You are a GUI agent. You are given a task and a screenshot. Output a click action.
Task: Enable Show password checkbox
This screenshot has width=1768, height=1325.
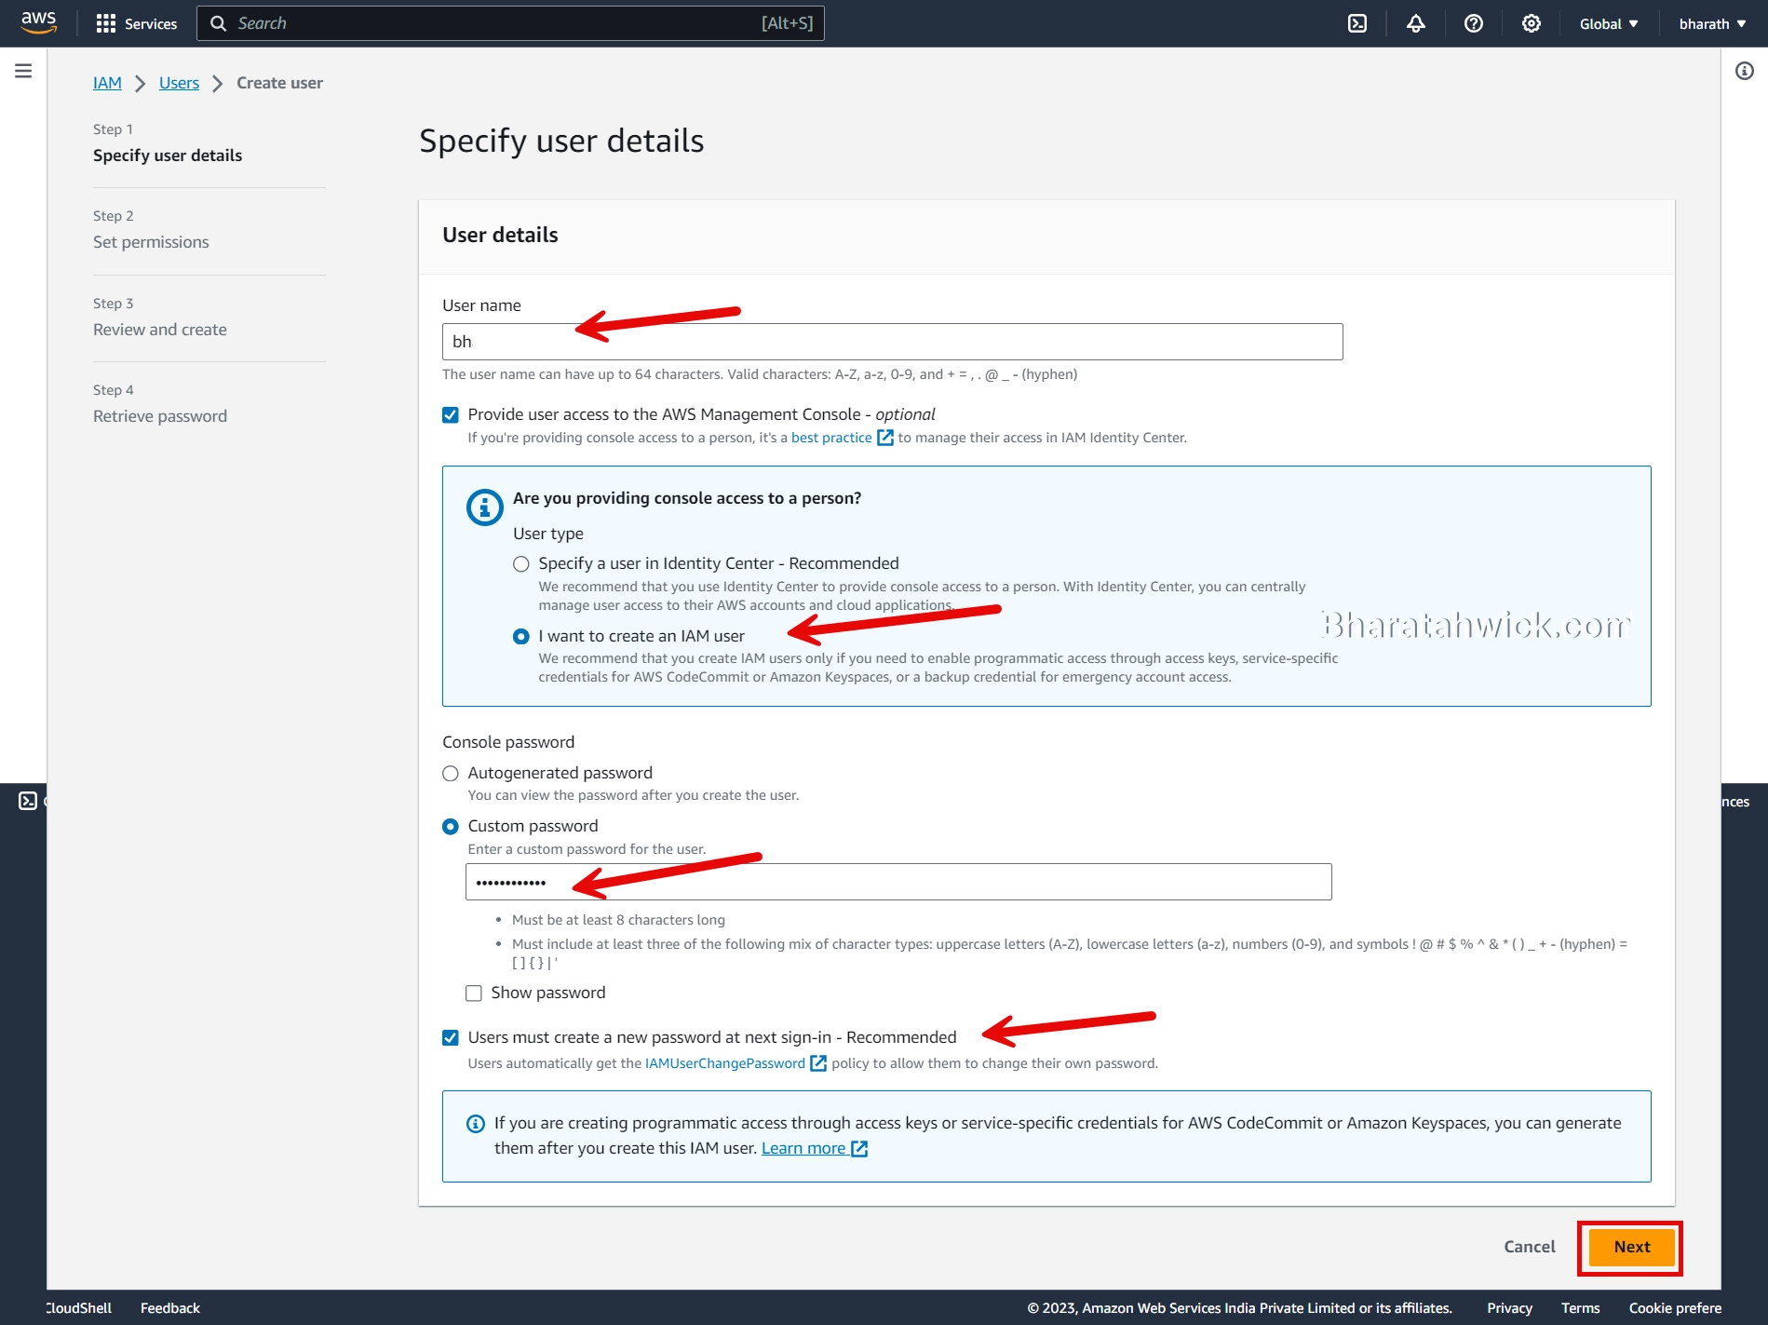474,994
